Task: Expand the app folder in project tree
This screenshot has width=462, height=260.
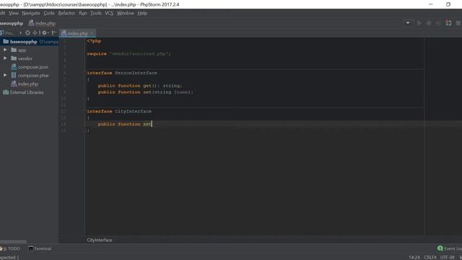Action: (x=5, y=50)
